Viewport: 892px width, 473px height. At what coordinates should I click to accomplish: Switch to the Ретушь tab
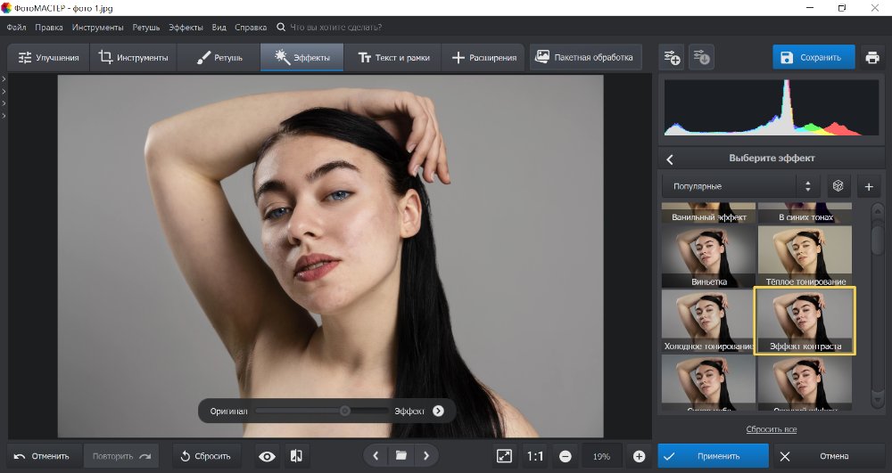219,58
